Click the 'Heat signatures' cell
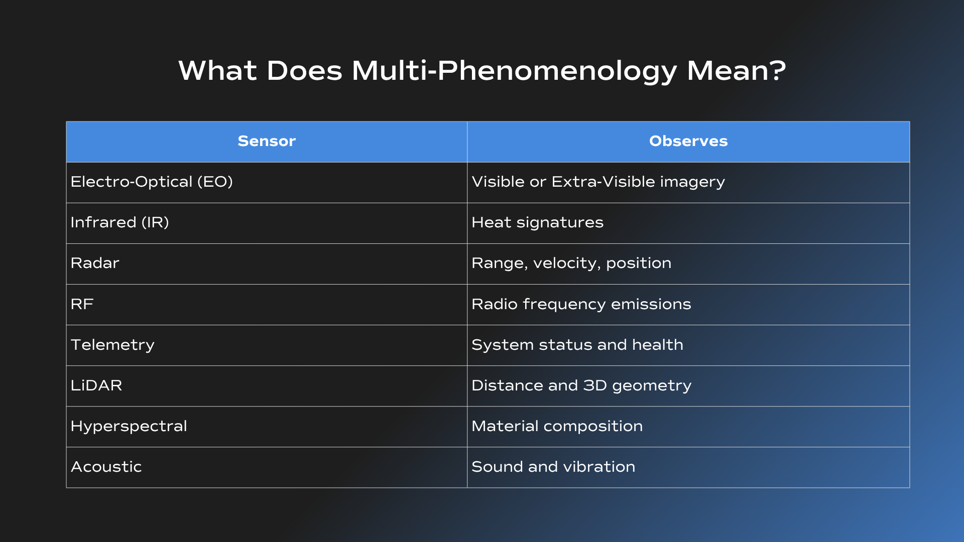The width and height of the screenshot is (964, 542). [688, 223]
